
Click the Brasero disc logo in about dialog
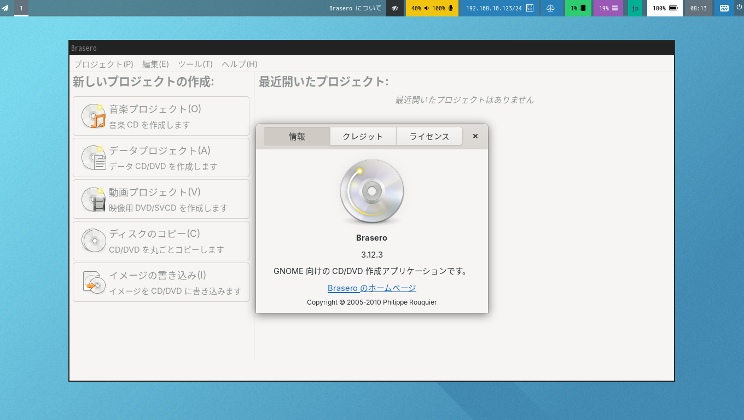pyautogui.click(x=372, y=191)
